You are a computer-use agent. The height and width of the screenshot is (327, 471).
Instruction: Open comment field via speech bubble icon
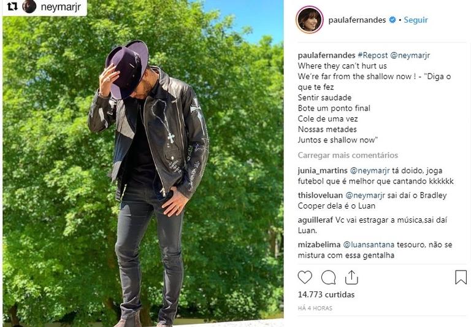[328, 277]
